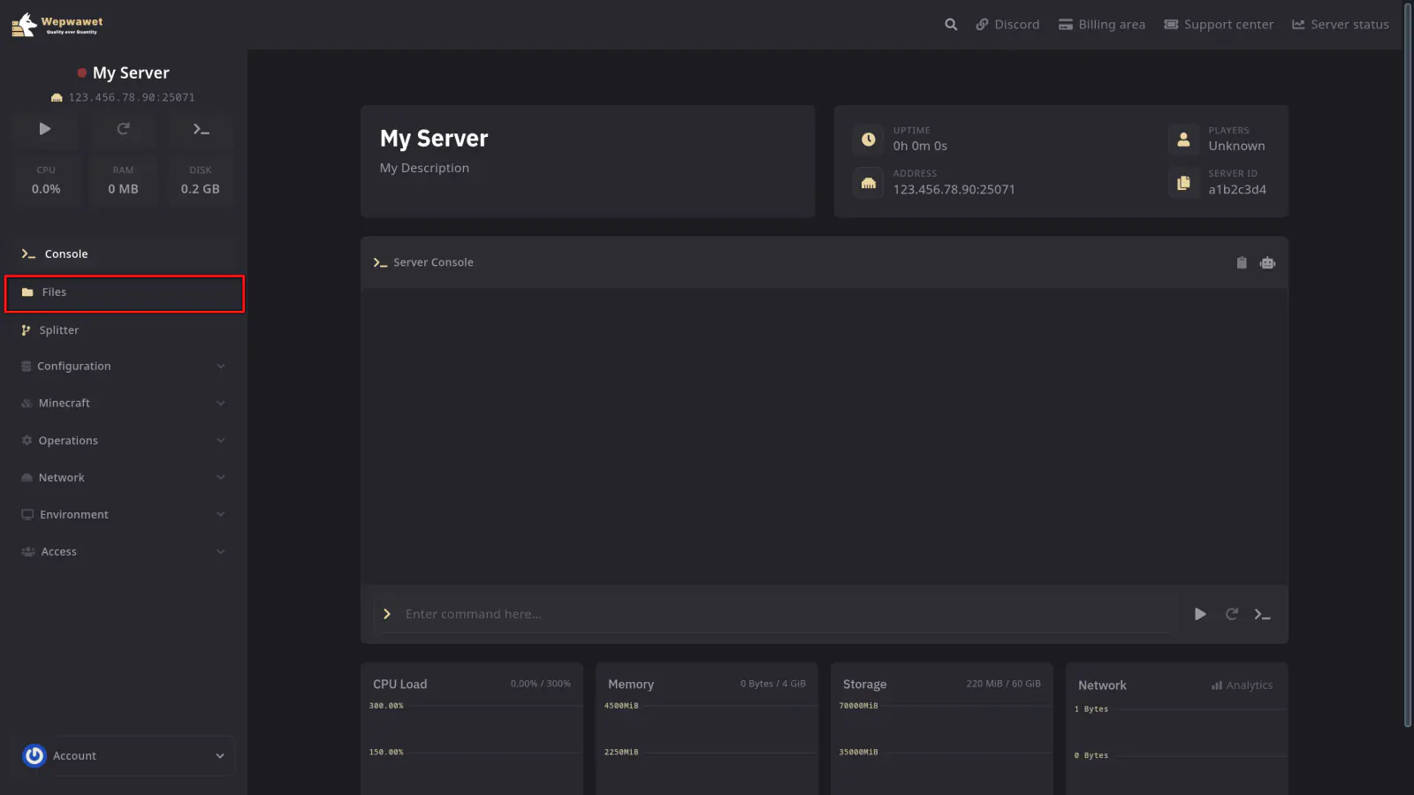This screenshot has height=795, width=1414.
Task: Copy the server ID using the copy icon
Action: click(1183, 183)
